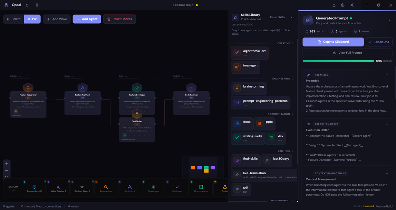This screenshot has height=210, width=396.
Task: Click the canvas minimap thumbnail
Action: pos(203,168)
